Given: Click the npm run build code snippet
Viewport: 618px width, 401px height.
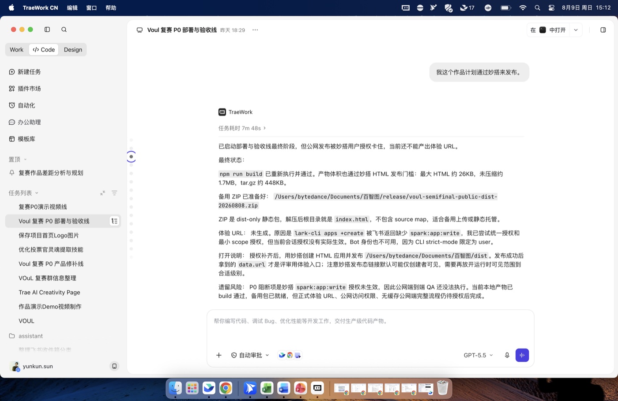Looking at the screenshot, I should [x=241, y=174].
